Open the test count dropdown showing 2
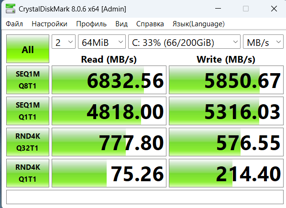Image resolution: width=286 pixels, height=208 pixels. point(64,42)
